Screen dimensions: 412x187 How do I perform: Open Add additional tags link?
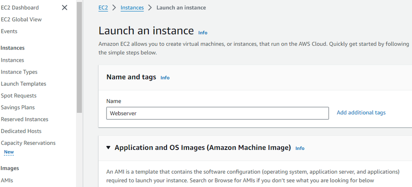coord(361,113)
